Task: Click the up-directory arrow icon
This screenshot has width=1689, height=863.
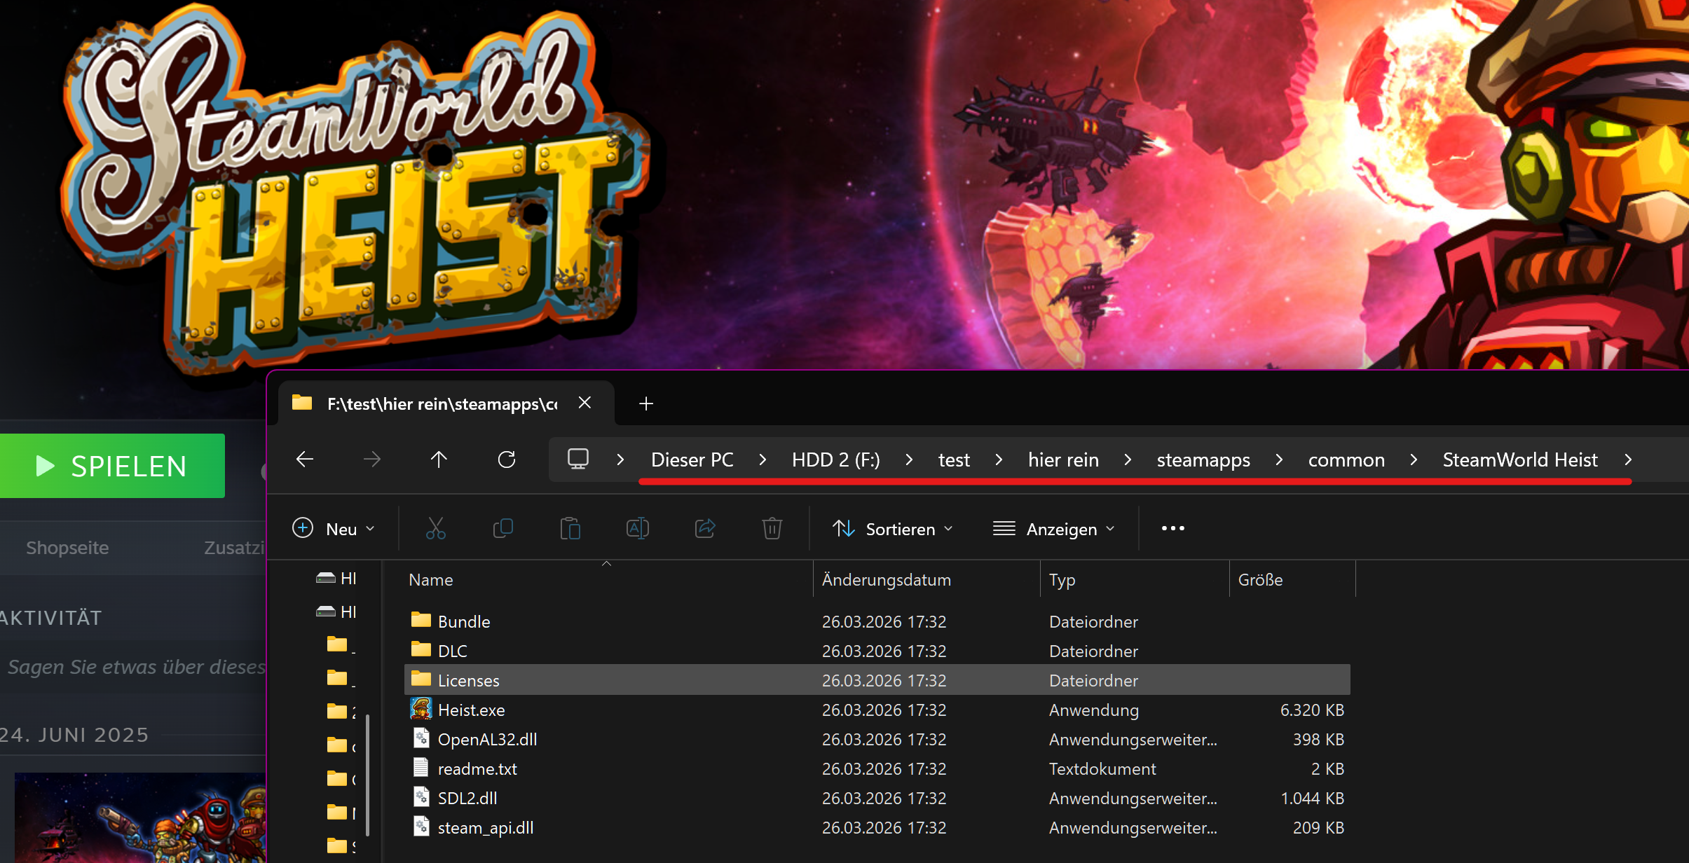Action: (x=439, y=460)
